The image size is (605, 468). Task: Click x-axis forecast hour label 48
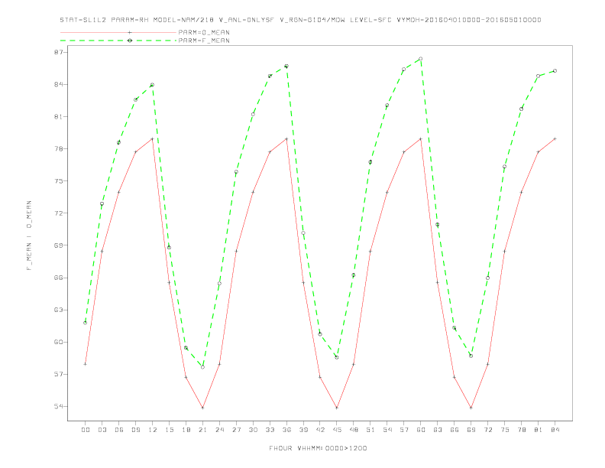[354, 430]
